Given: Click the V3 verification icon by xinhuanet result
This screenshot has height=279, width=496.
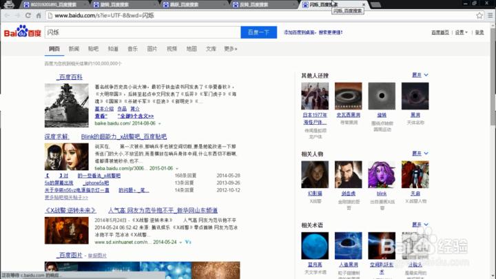Looking at the screenshot, I should coord(188,242).
